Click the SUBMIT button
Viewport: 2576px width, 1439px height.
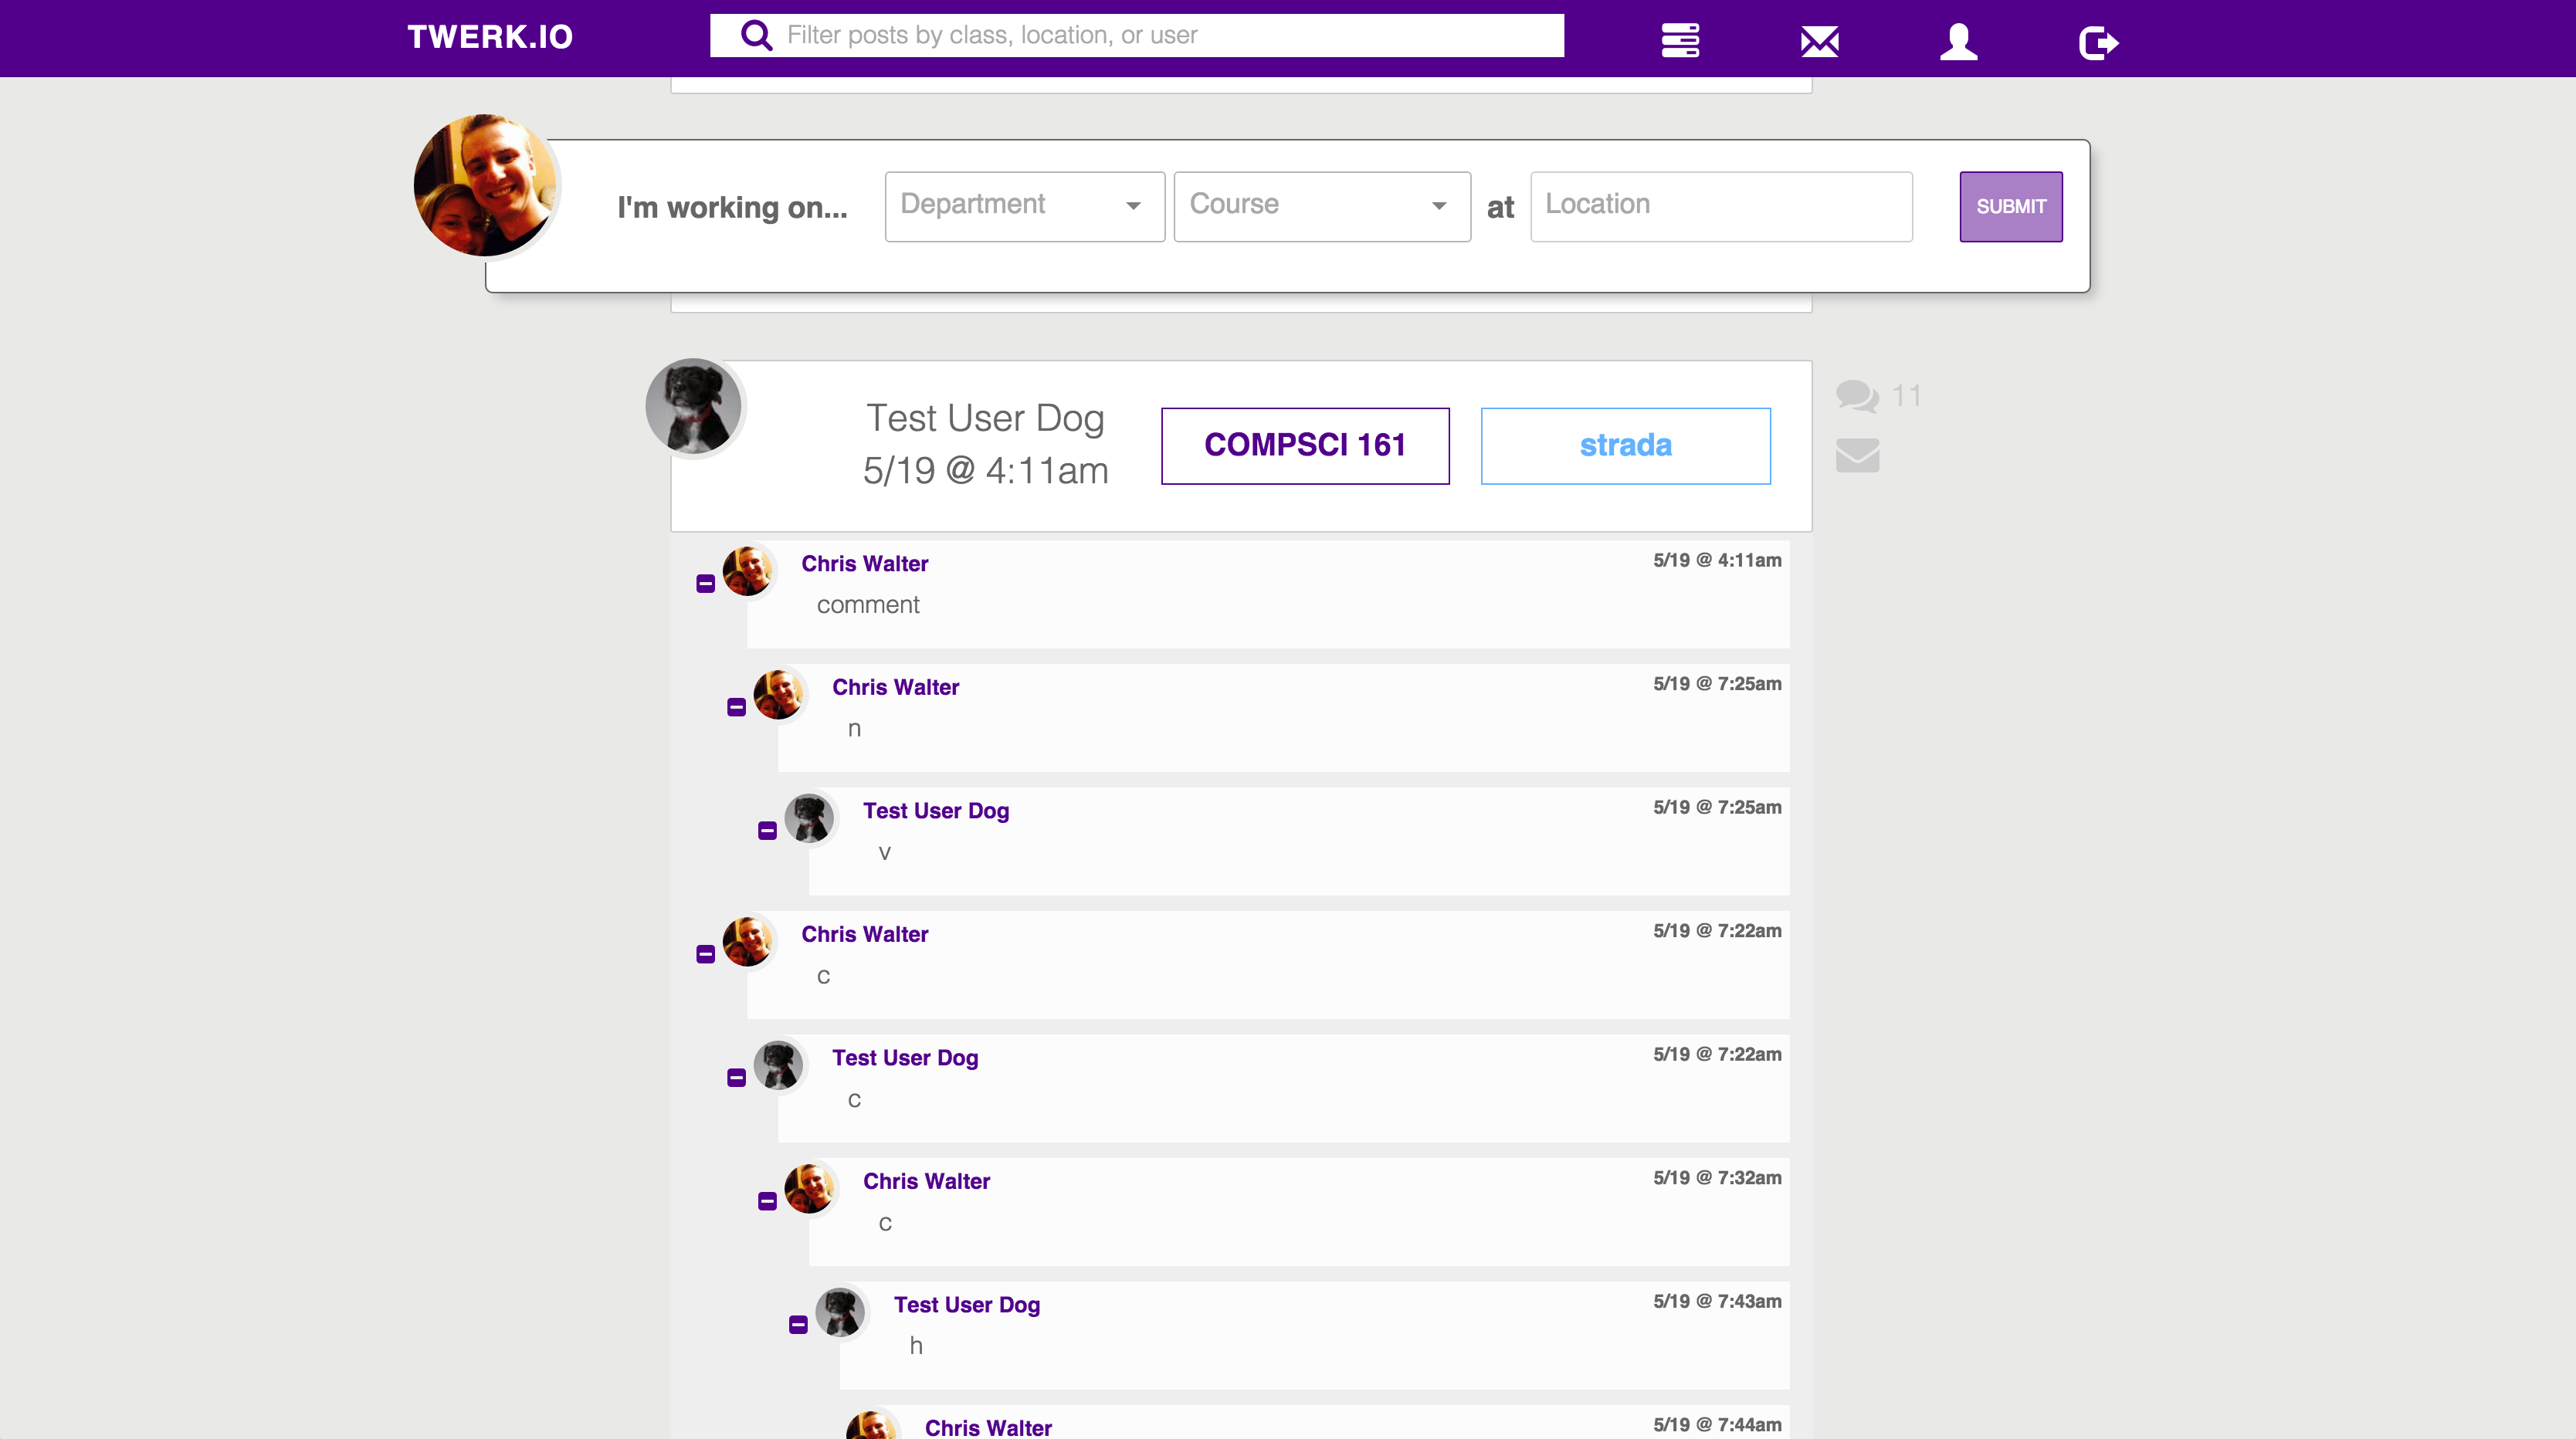[x=2011, y=206]
